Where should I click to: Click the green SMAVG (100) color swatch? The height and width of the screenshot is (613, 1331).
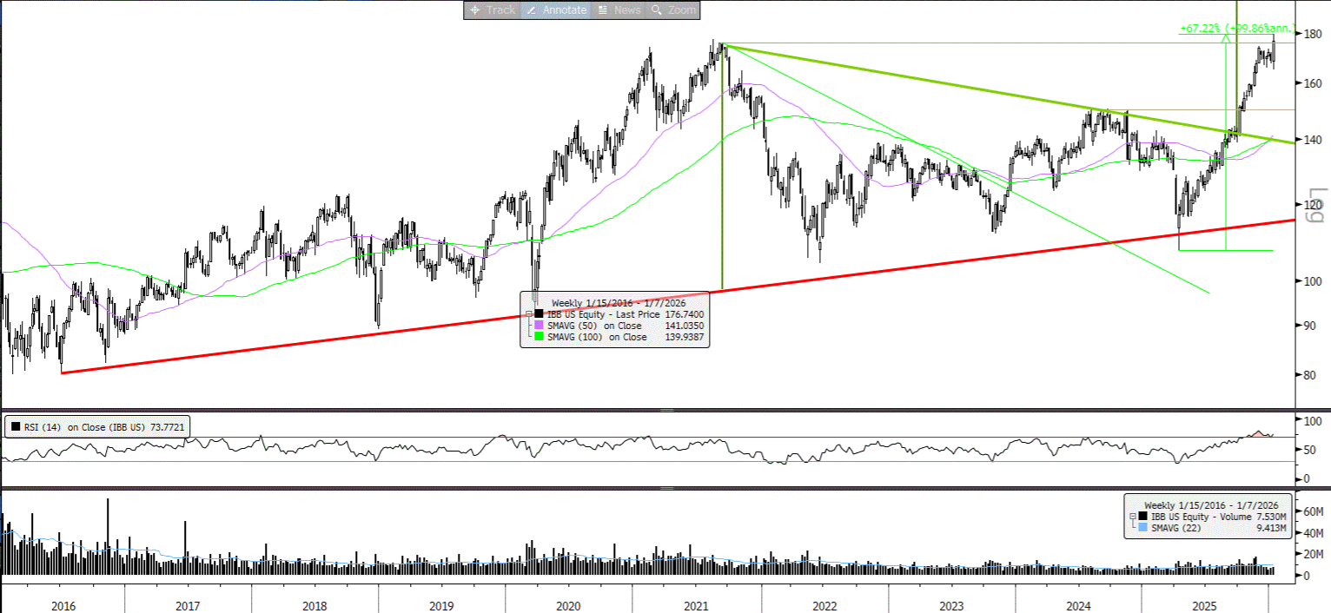click(540, 337)
